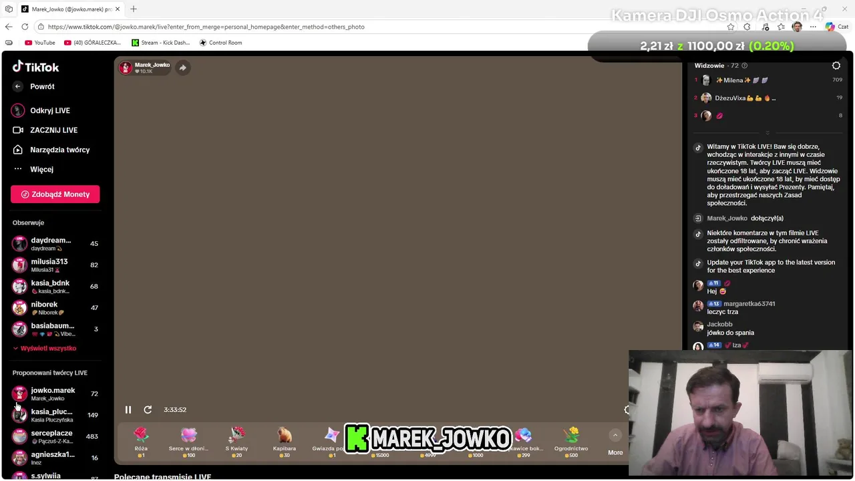Click Jackobb username in chat

click(719, 325)
